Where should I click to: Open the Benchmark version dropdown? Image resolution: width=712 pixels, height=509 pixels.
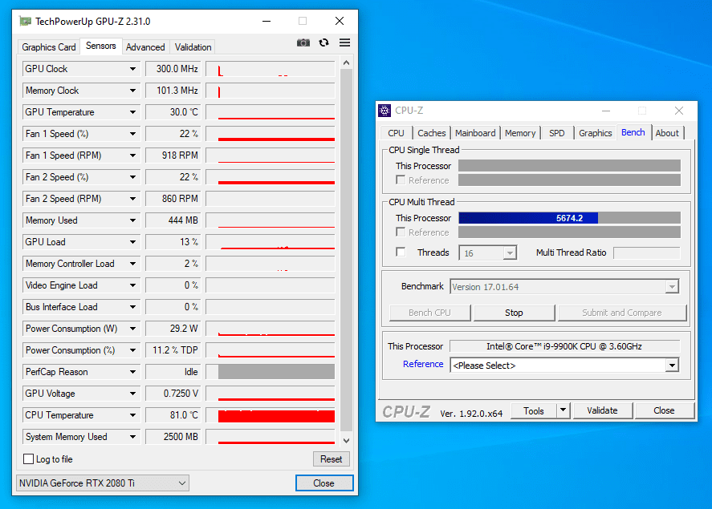coord(672,286)
